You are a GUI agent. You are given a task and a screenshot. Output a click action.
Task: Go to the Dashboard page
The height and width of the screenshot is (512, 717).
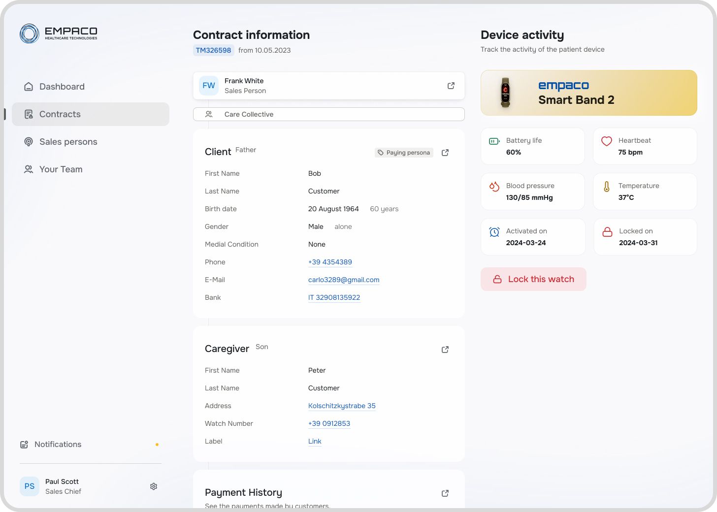point(62,87)
